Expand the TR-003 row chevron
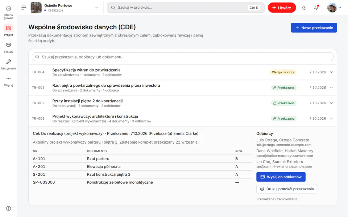Viewport: 348px width, 217px height. 331,88
